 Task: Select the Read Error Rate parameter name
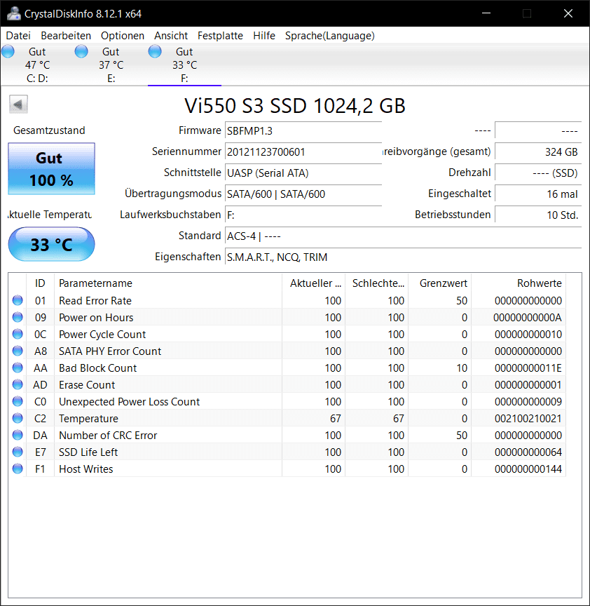pos(95,301)
